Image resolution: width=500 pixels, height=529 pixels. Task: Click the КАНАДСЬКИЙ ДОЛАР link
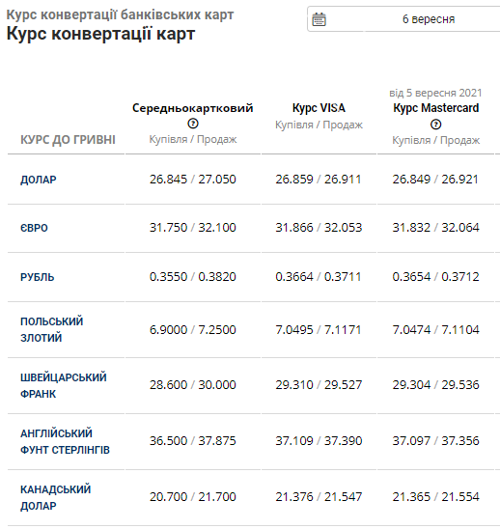tap(55, 497)
